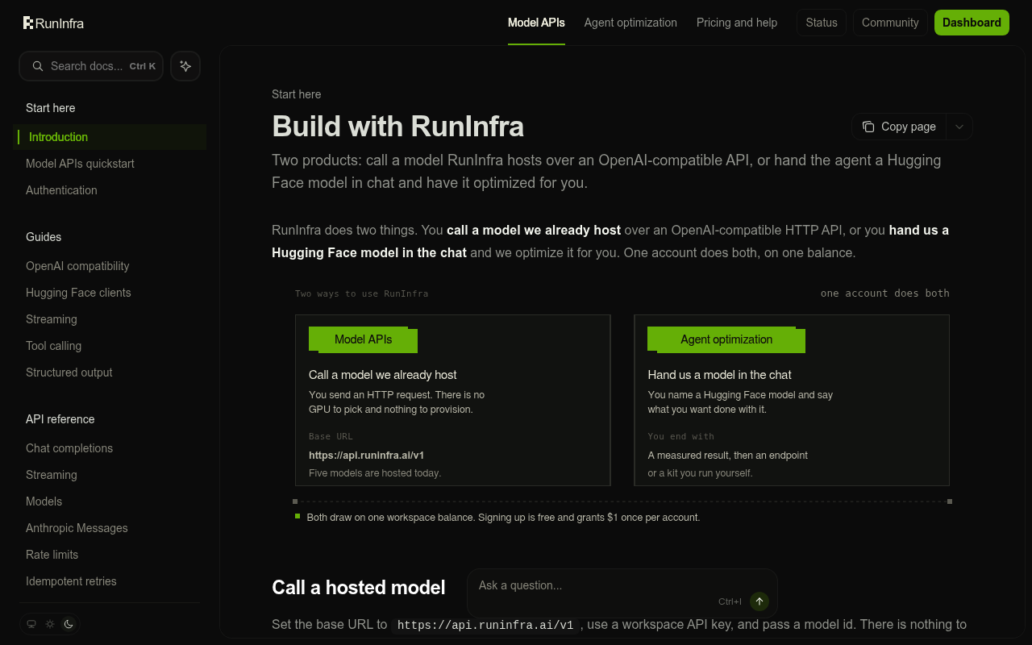Focus the Search docs field
This screenshot has height=645, width=1032.
click(x=91, y=66)
